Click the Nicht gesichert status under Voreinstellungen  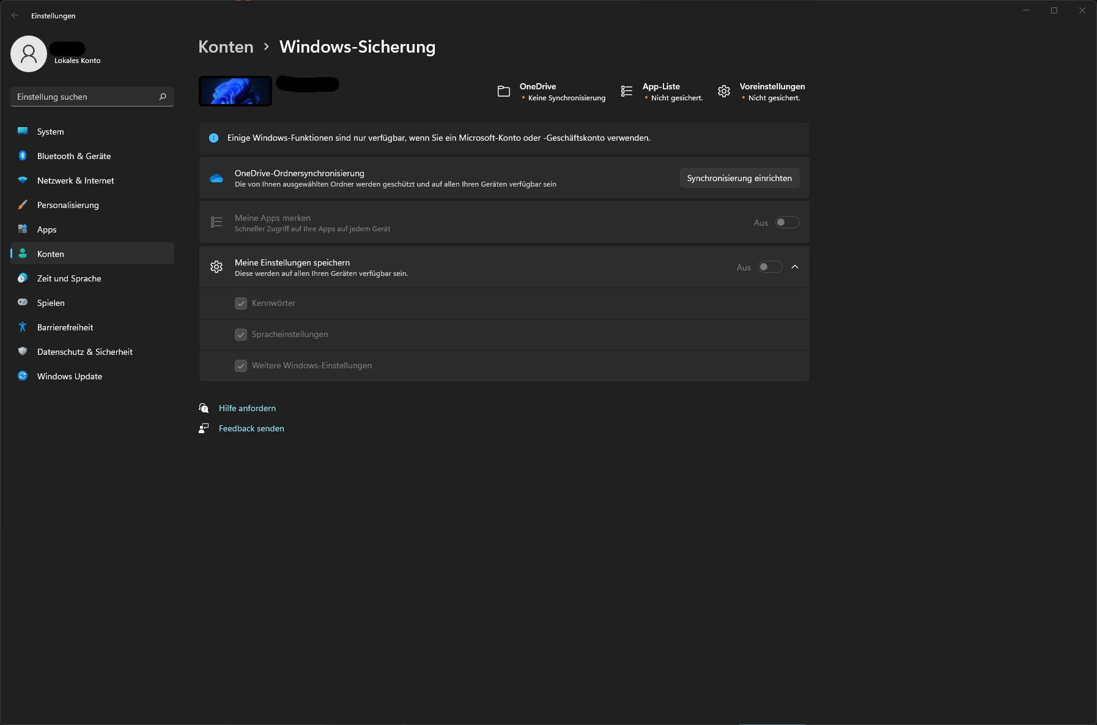coord(774,98)
